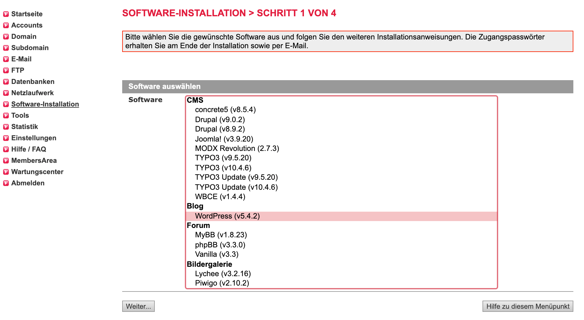Open the Abmelden link
Viewport: 584px width, 320px height.
coord(28,183)
